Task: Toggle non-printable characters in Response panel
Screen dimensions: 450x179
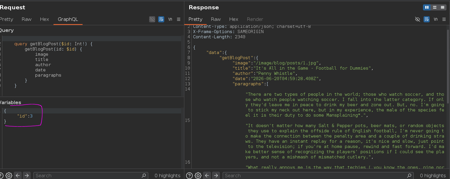Action: [417, 19]
